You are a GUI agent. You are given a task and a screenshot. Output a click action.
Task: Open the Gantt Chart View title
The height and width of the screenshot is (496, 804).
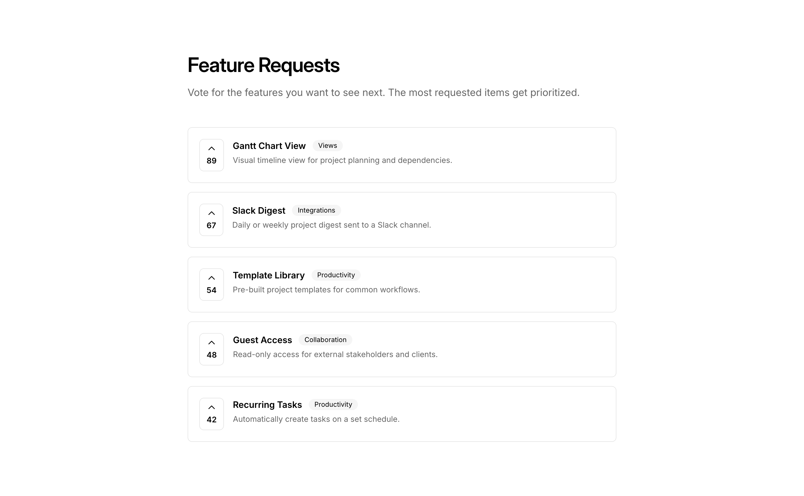pos(269,146)
